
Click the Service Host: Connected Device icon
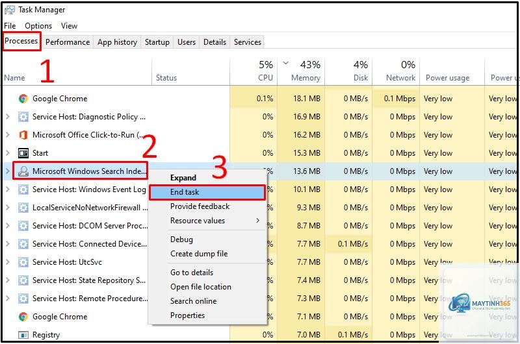coord(23,244)
